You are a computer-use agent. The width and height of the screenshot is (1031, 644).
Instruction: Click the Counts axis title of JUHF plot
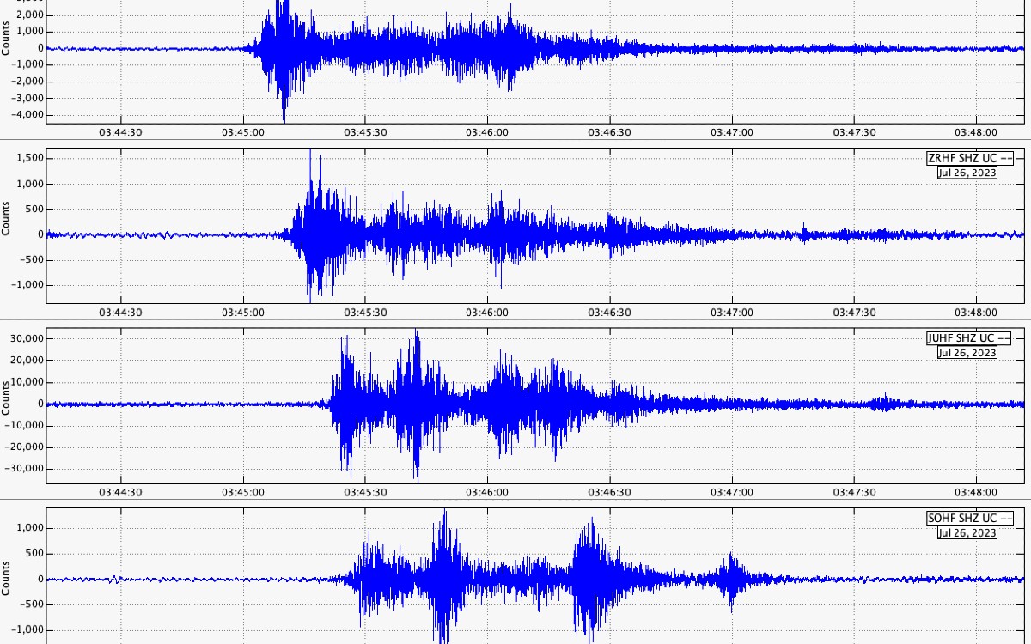tap(6, 404)
